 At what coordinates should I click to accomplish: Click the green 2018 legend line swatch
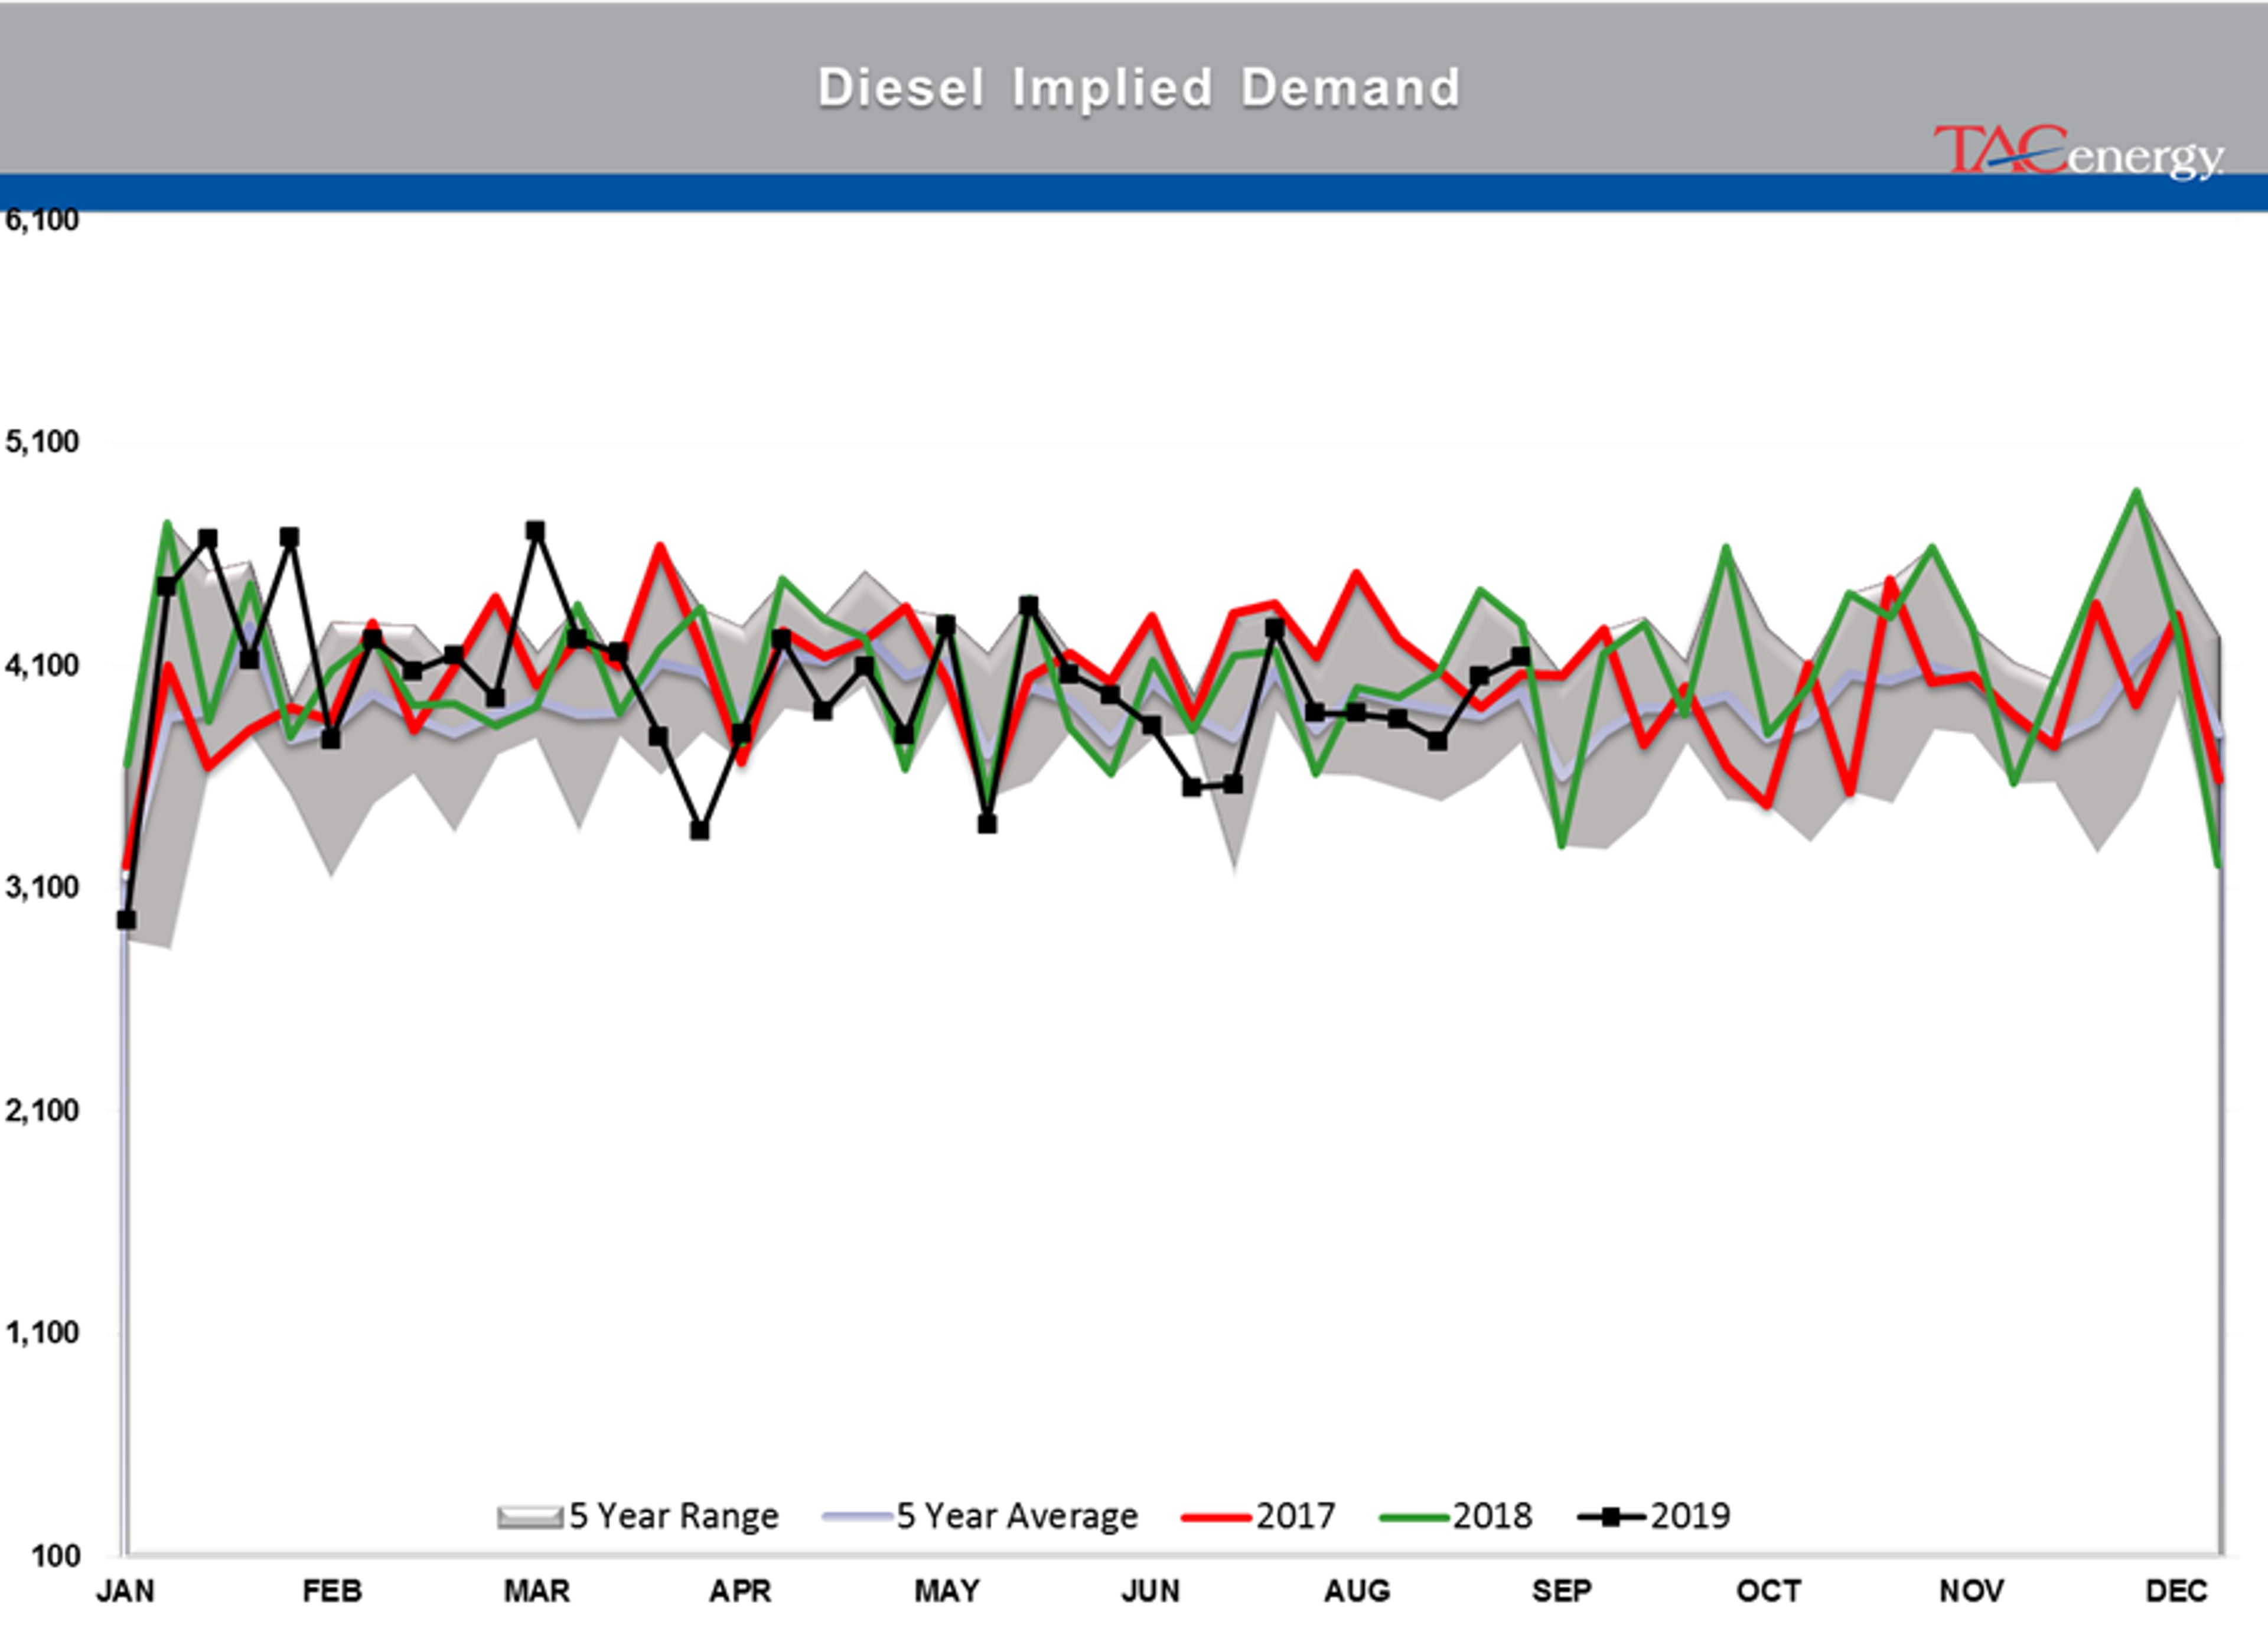click(1413, 1518)
